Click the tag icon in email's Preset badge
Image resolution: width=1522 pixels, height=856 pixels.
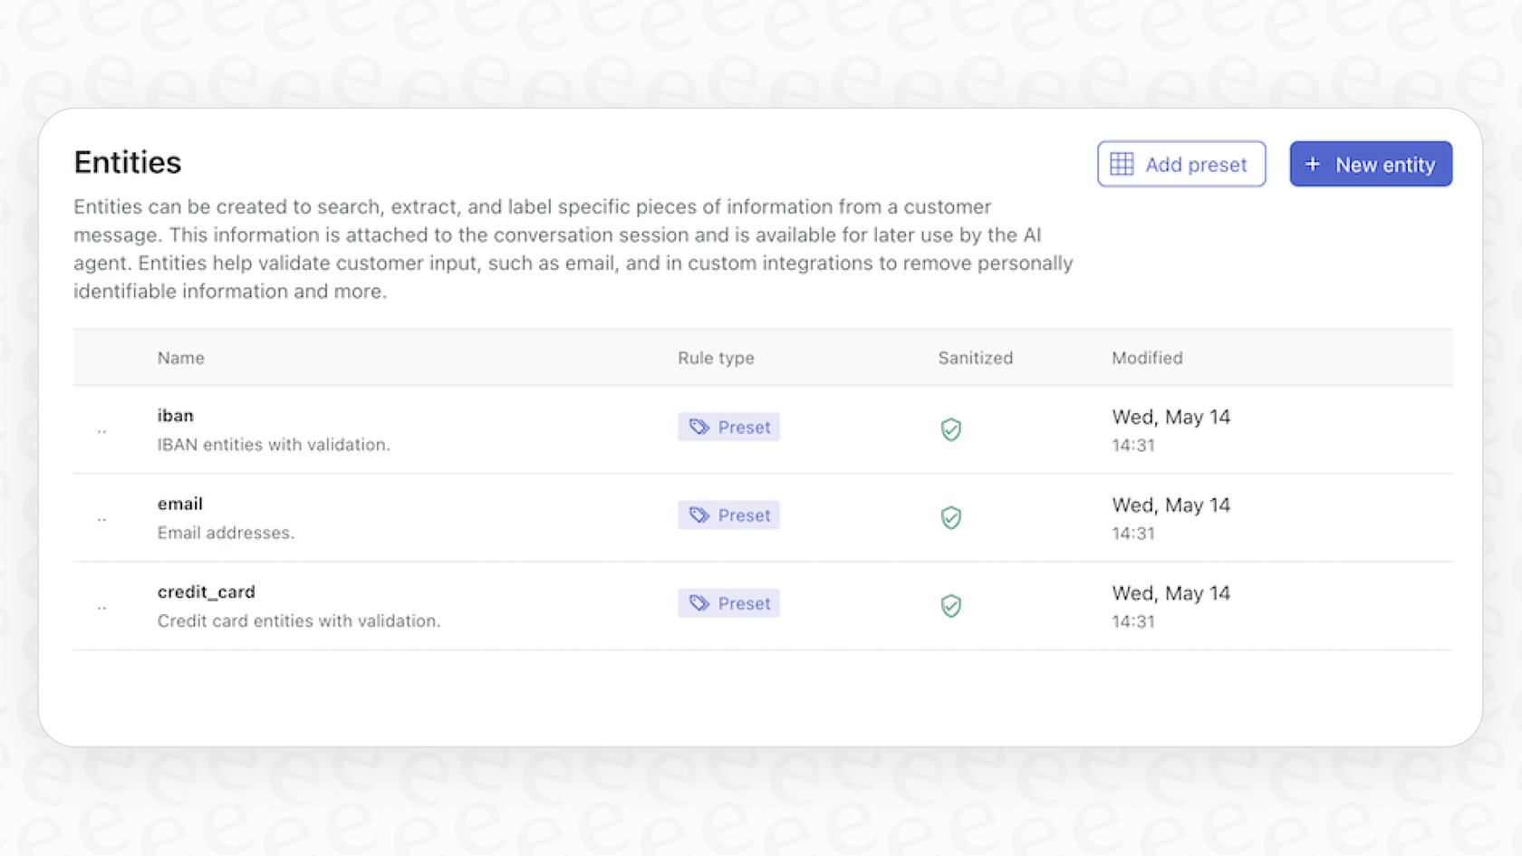[698, 515]
